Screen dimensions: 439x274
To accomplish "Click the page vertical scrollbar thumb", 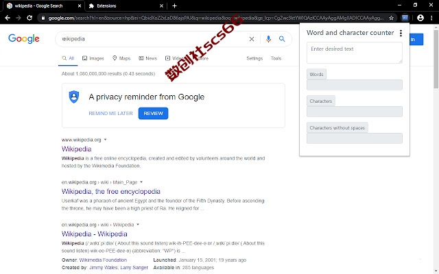I will (436, 60).
